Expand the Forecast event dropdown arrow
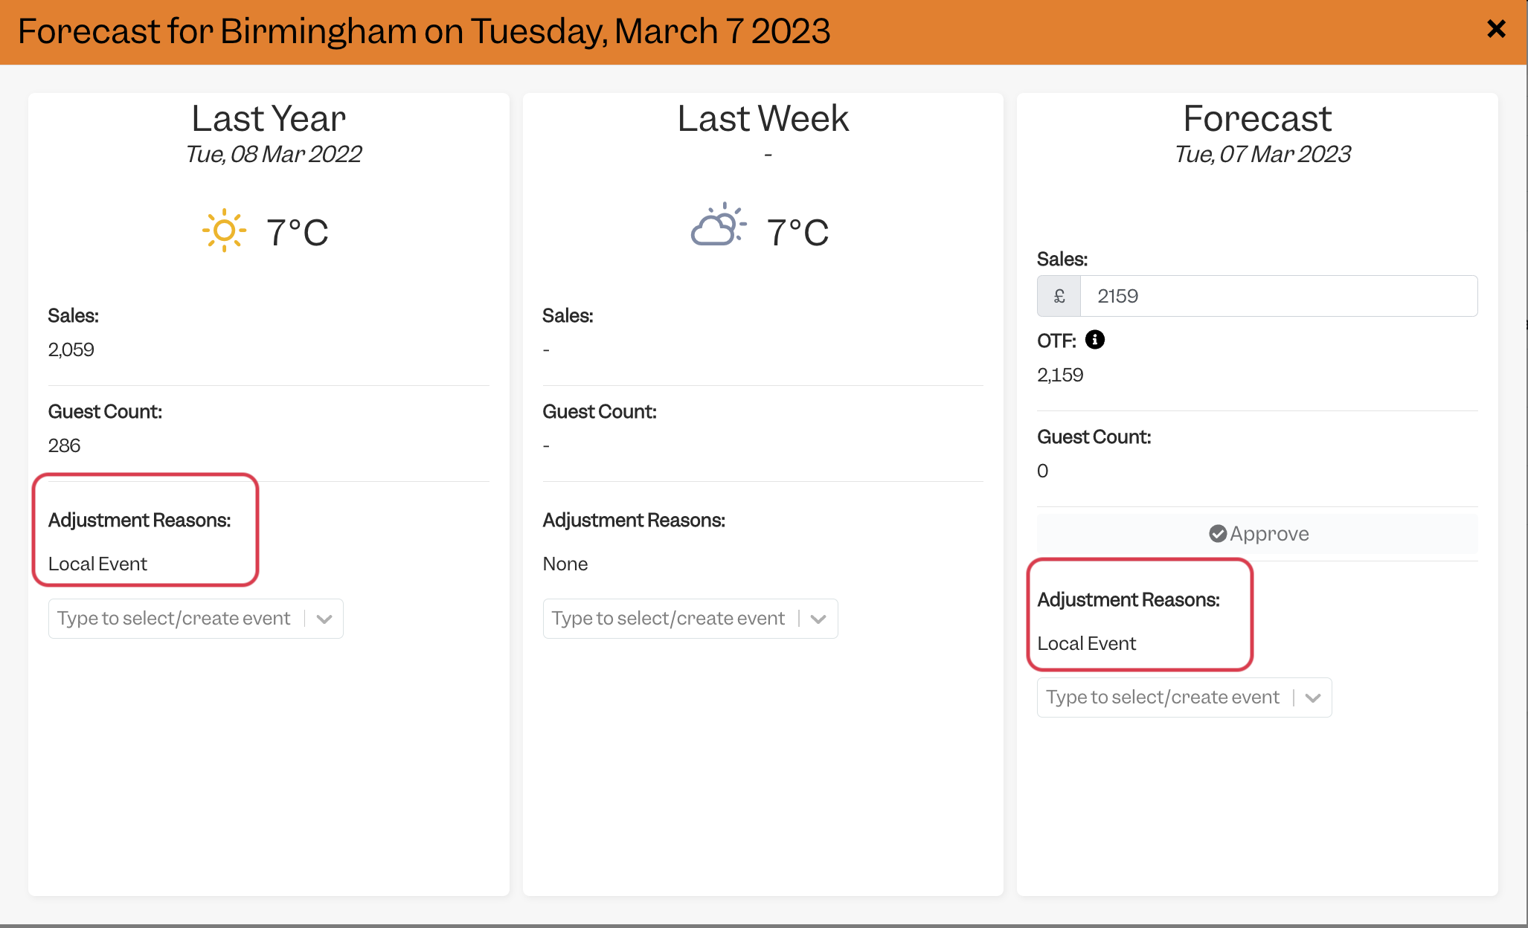 tap(1313, 697)
